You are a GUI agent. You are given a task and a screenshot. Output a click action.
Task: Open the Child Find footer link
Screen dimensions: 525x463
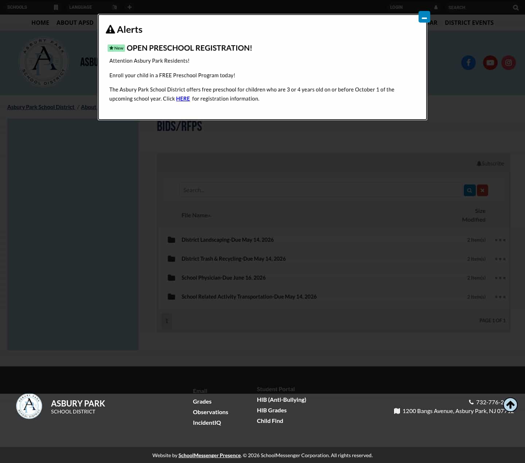[270, 421]
